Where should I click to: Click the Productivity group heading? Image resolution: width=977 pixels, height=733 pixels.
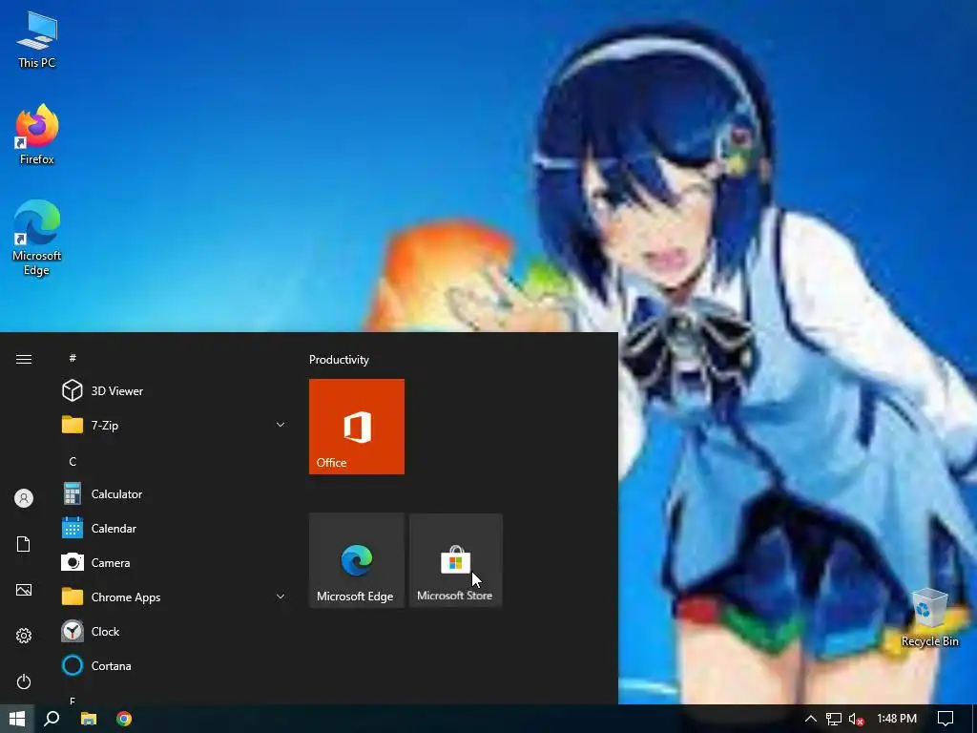(339, 360)
